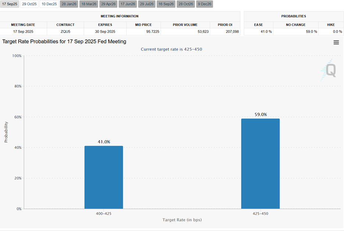Open the chart context hamburger menu
Viewport: 344px width, 231px height.
336,42
